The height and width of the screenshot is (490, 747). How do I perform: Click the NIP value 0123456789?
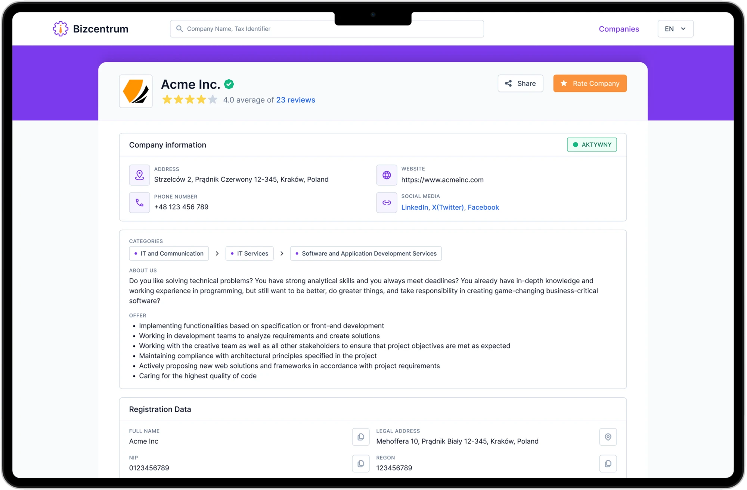[149, 468]
